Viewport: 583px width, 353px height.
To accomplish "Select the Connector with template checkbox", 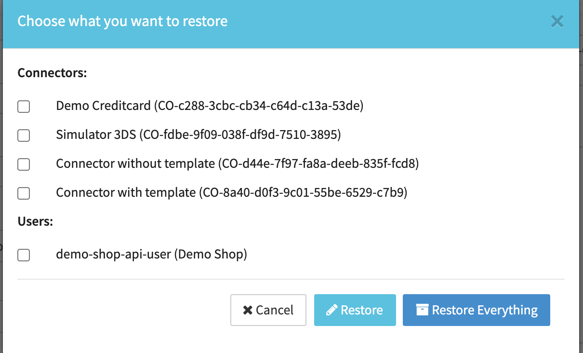I will [24, 193].
